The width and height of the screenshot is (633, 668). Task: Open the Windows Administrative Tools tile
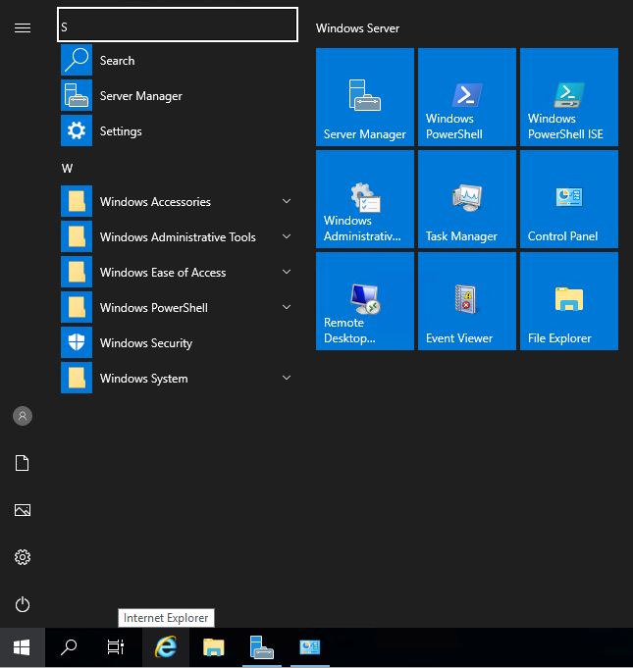pos(365,199)
